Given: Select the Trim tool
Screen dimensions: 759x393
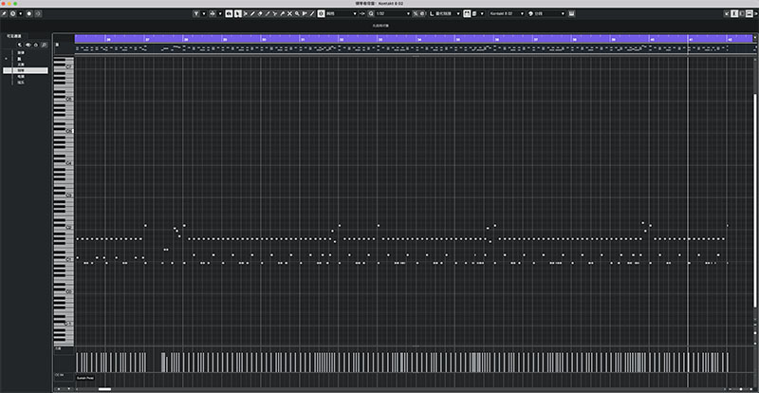Looking at the screenshot, I should pos(268,13).
